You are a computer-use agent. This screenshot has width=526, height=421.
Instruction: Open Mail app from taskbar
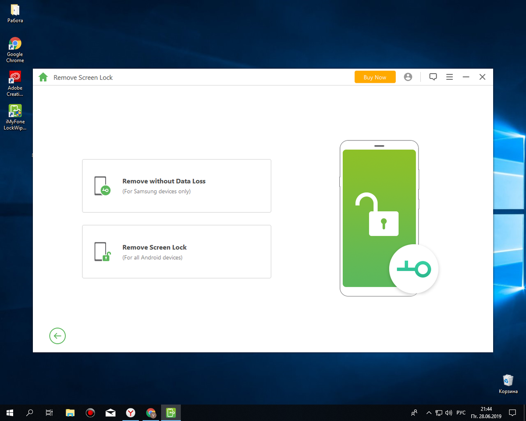coord(110,413)
